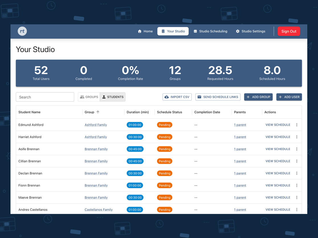Open Castellanos Family group link
Screen dimensions: 318x238
point(99,210)
